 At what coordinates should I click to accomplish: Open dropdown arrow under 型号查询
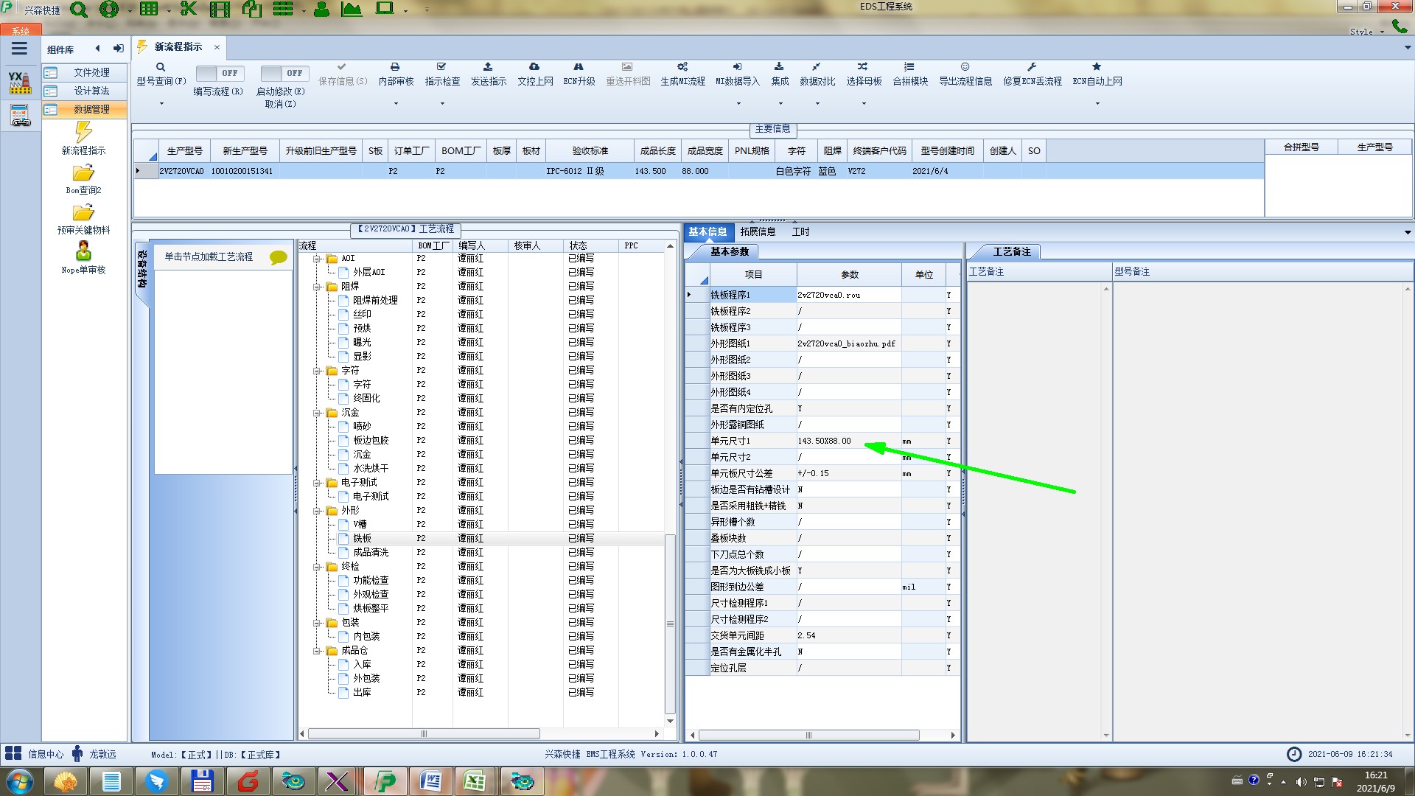tap(161, 103)
